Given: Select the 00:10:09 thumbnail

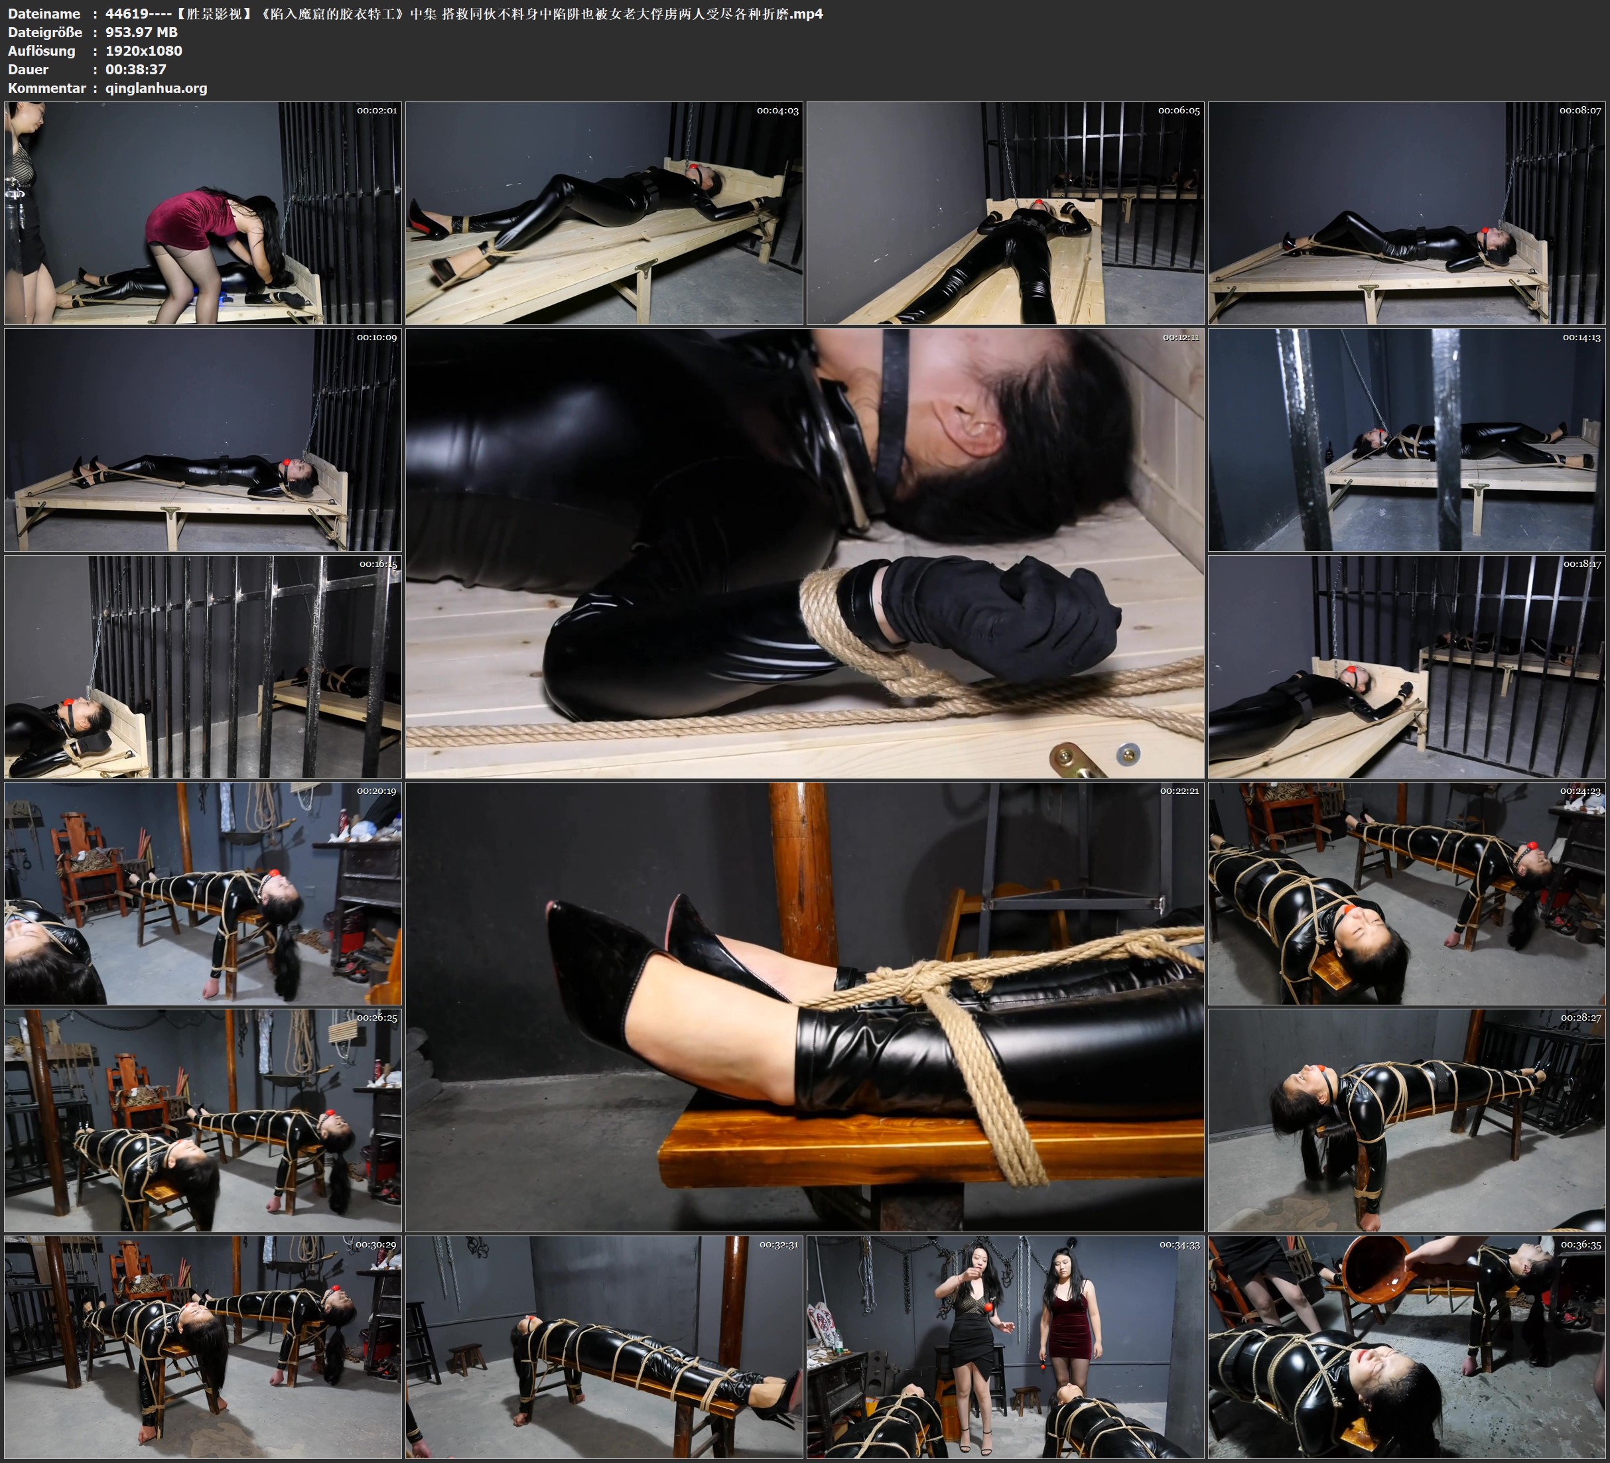Looking at the screenshot, I should tap(203, 439).
